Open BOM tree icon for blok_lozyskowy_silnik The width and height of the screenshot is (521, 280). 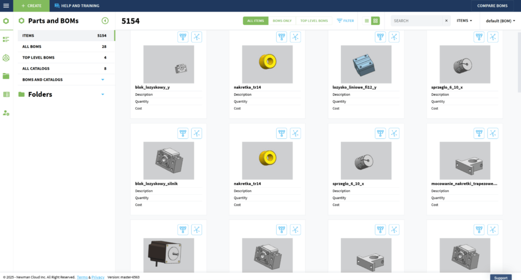183,133
